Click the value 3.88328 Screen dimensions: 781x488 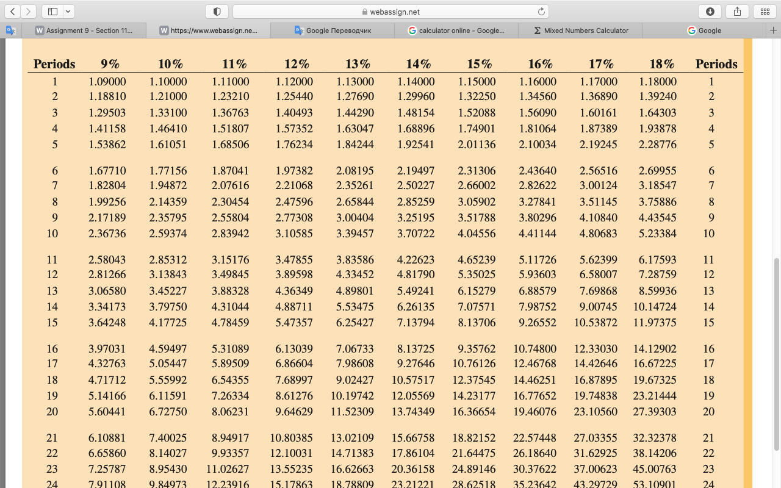(x=231, y=291)
